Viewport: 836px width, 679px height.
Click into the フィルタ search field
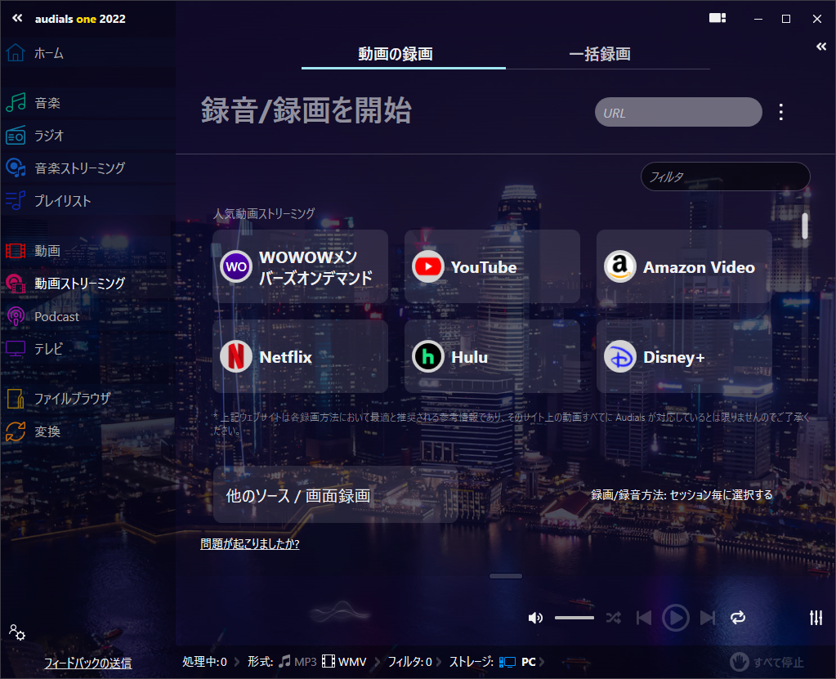(x=725, y=176)
